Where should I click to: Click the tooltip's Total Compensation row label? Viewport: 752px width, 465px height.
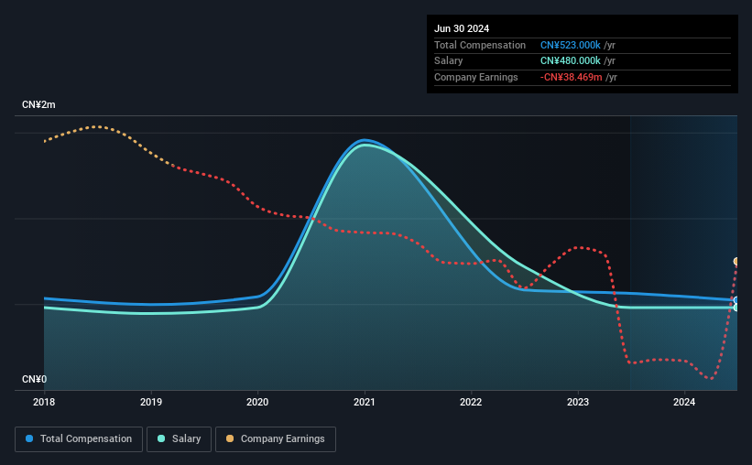click(480, 45)
